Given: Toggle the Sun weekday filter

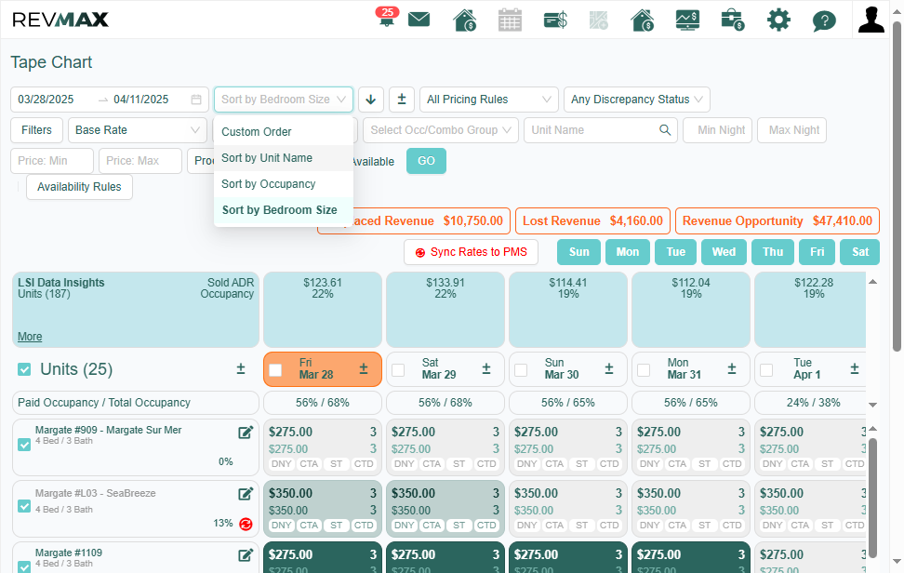Looking at the screenshot, I should click(578, 252).
